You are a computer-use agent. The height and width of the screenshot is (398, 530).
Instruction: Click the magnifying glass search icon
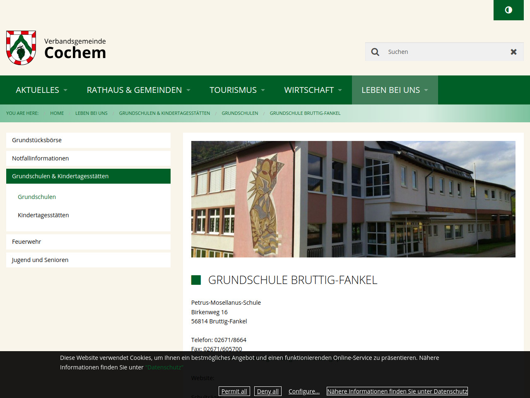pos(375,52)
